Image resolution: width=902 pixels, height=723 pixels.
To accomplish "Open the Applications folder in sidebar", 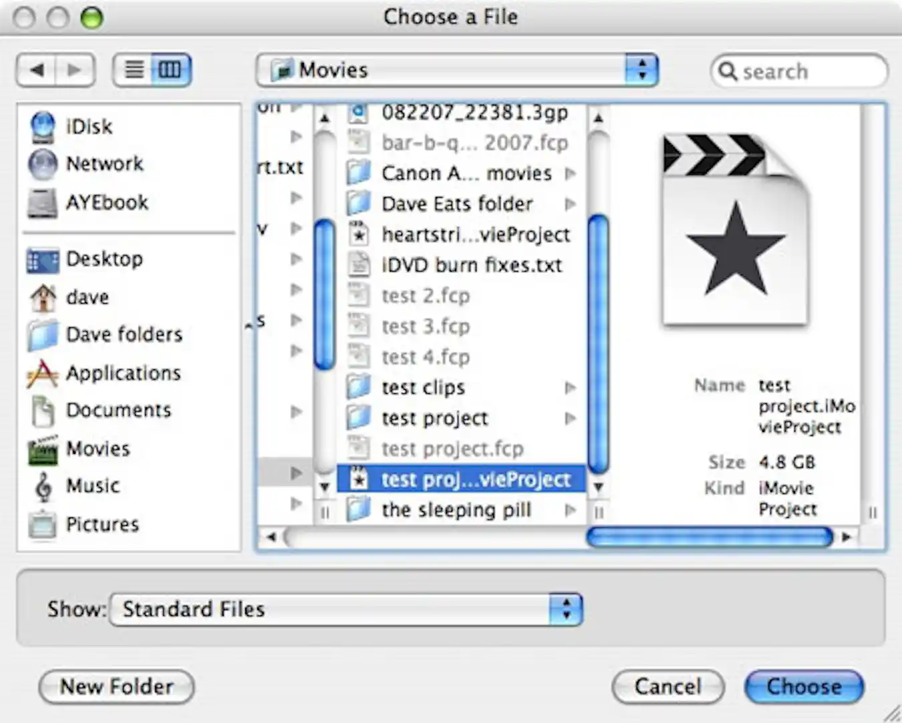I will (122, 373).
